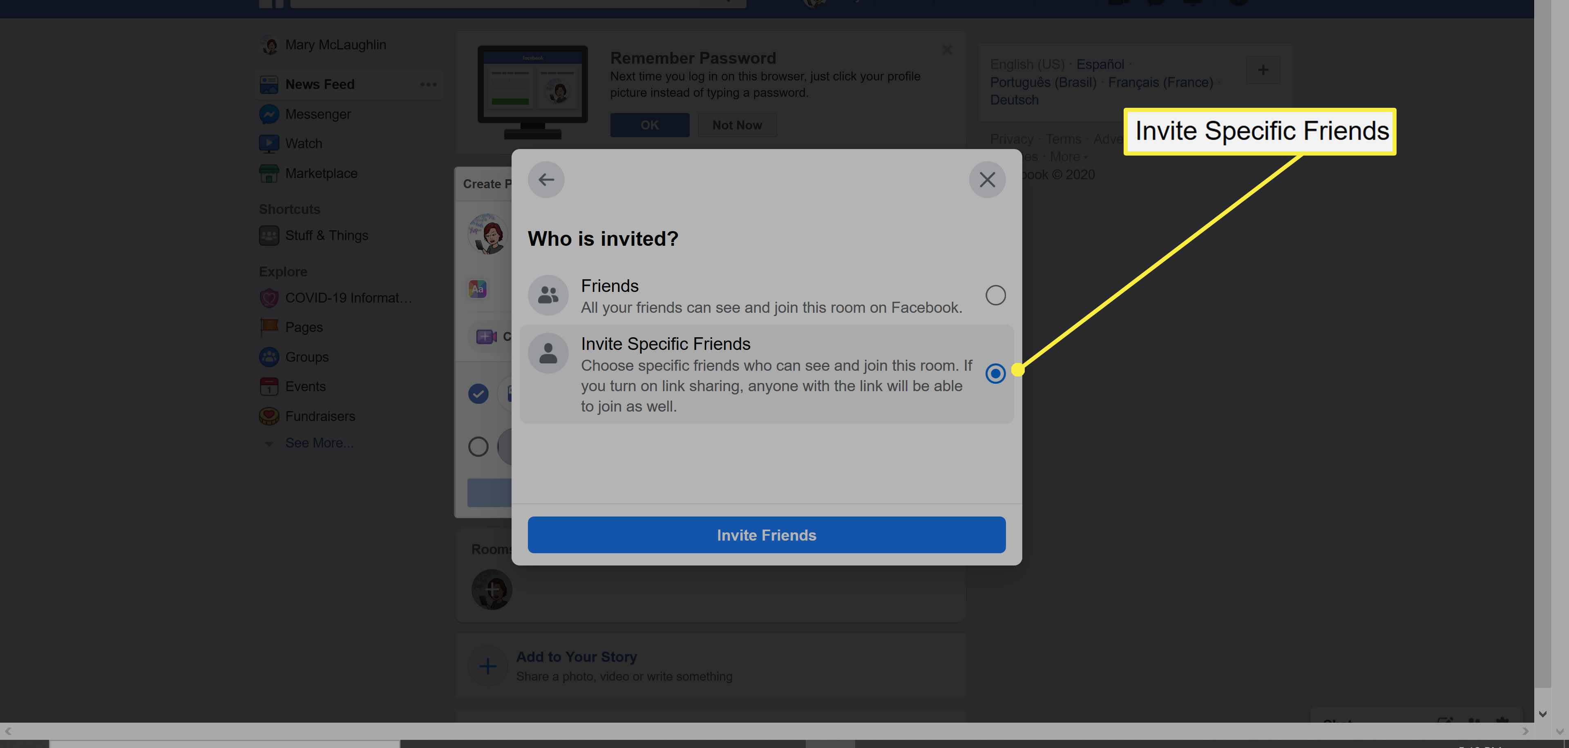Click Not Now on Remember Password

tap(738, 124)
